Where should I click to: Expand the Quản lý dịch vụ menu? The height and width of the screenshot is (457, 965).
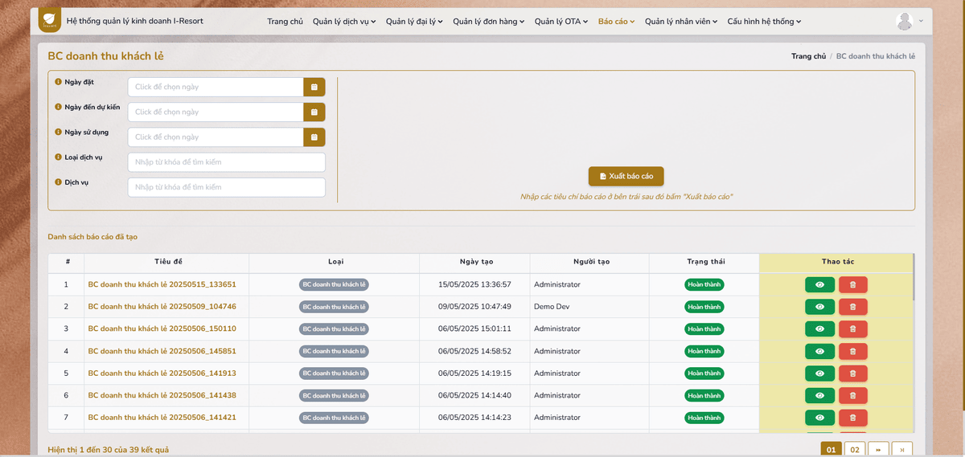[x=344, y=22]
